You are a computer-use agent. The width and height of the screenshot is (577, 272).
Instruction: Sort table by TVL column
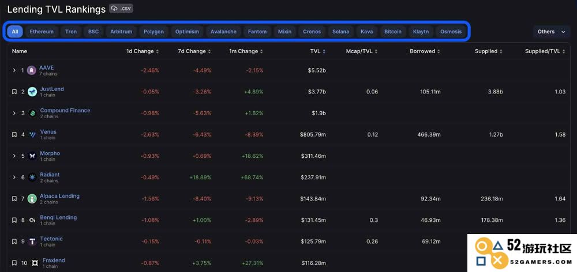click(x=318, y=51)
